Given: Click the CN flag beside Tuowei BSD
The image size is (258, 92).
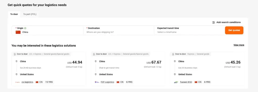Looking at the screenshot, I should click(196, 82).
